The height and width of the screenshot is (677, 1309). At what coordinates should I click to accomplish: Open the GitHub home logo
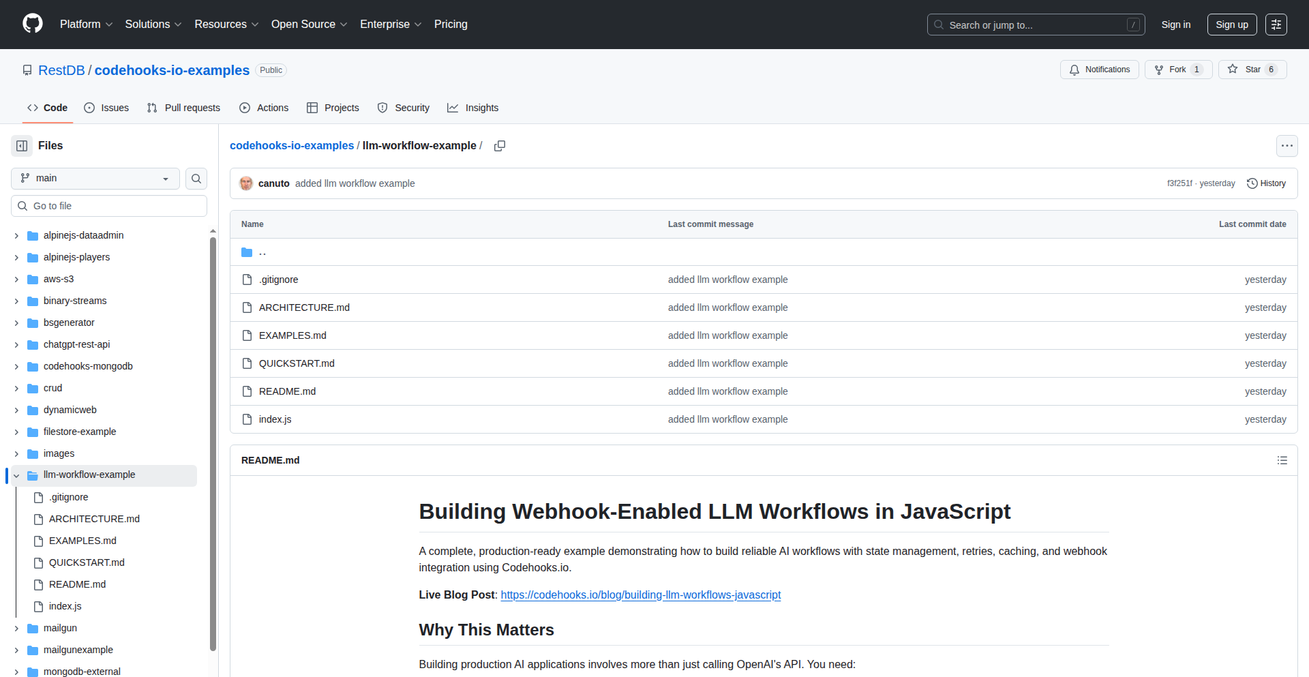pyautogui.click(x=31, y=24)
